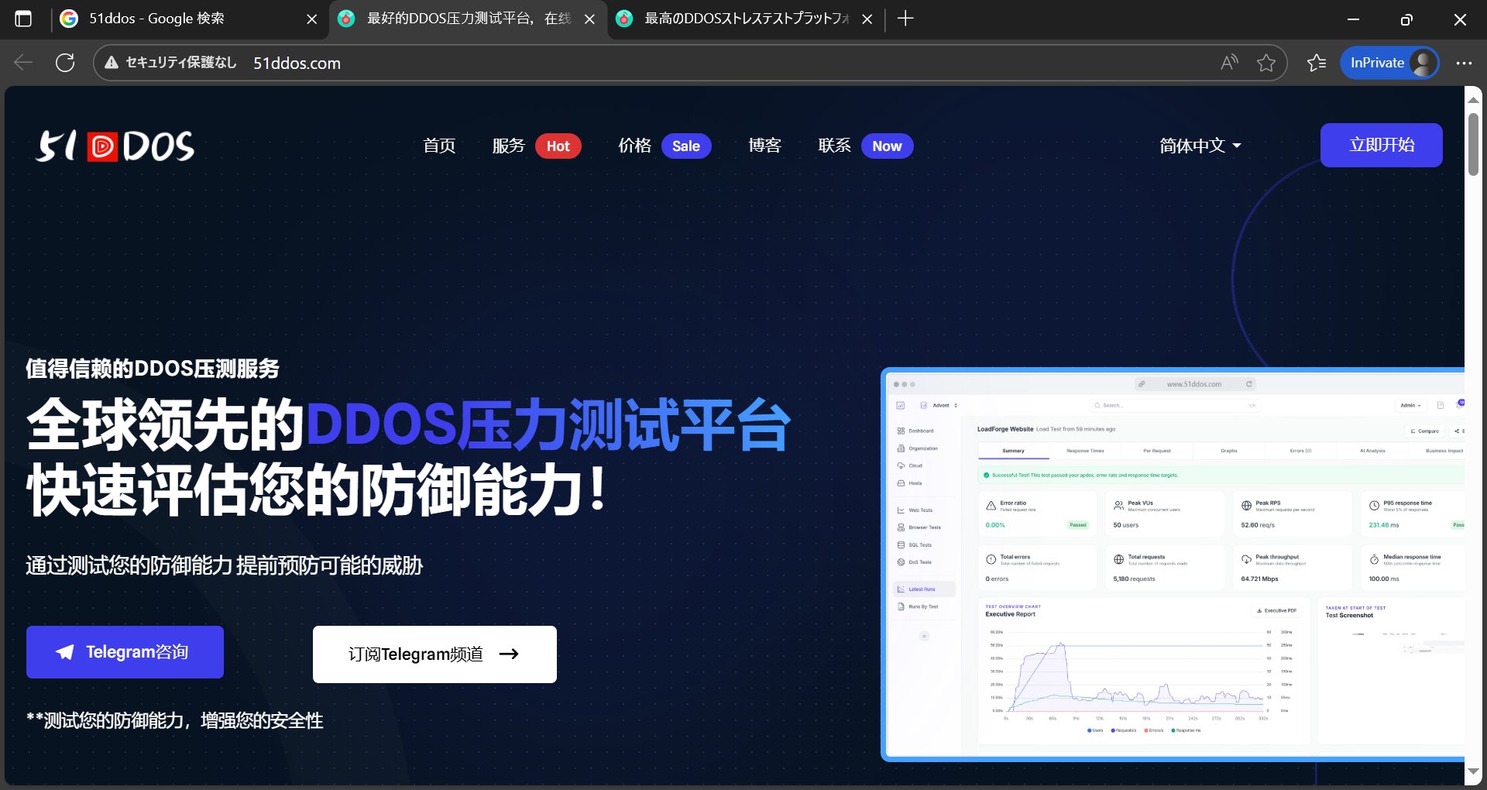This screenshot has width=1487, height=790.
Task: Click the InPrivate profile avatar
Action: (x=1423, y=63)
